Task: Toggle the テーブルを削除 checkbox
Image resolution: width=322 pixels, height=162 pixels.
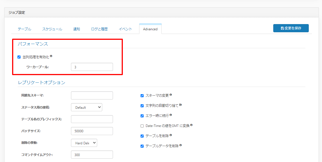Action: pos(142,136)
